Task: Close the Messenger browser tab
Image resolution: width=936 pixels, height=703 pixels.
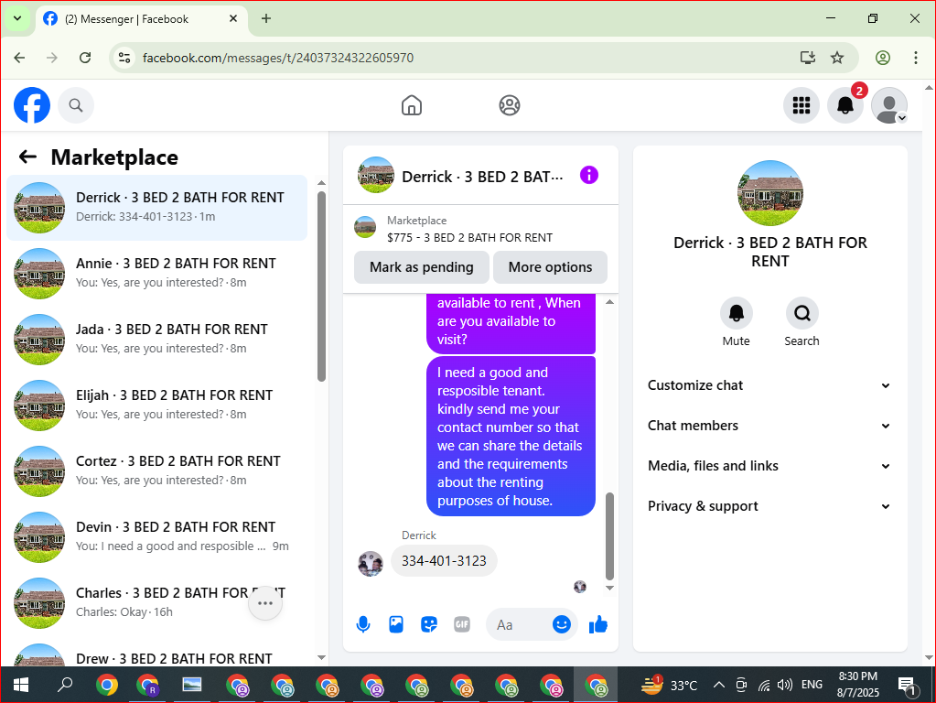Action: (x=233, y=18)
